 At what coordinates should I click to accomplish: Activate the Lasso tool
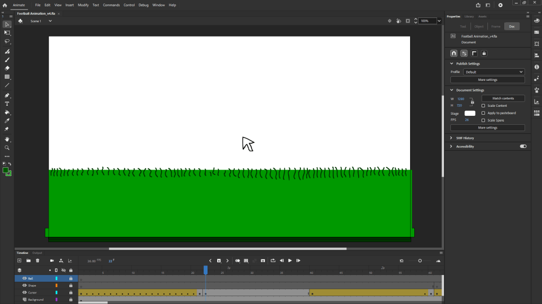[x=7, y=41]
